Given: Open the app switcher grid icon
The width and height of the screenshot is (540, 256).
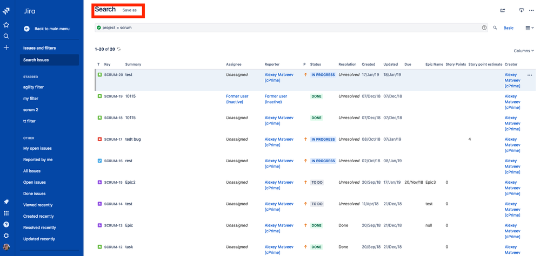Looking at the screenshot, I should 6,213.
